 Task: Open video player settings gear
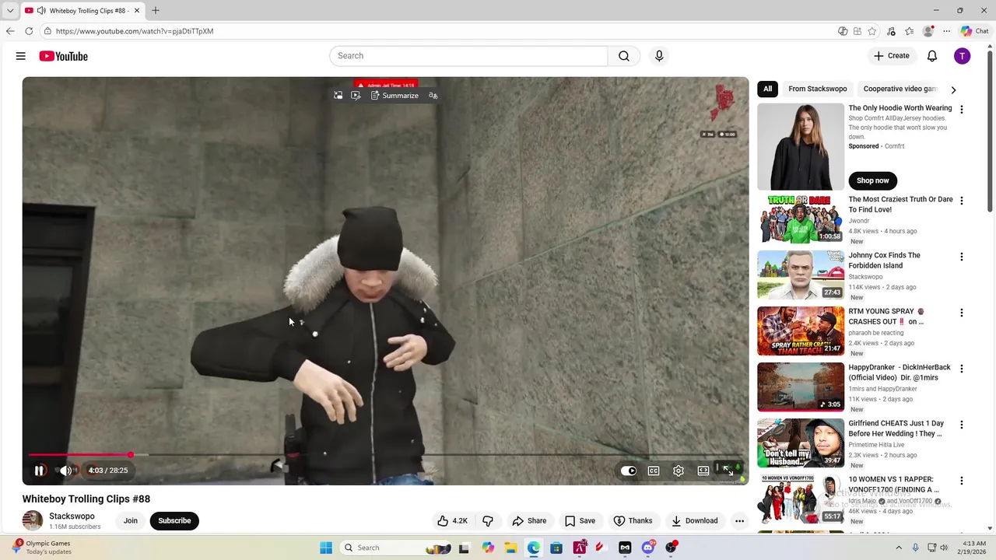679,471
